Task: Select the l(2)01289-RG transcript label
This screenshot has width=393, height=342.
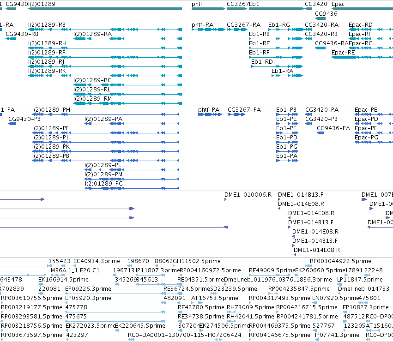Action: point(92,80)
